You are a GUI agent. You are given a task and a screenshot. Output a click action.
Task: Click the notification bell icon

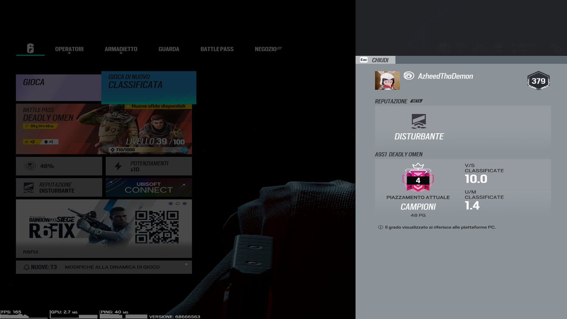[26, 267]
